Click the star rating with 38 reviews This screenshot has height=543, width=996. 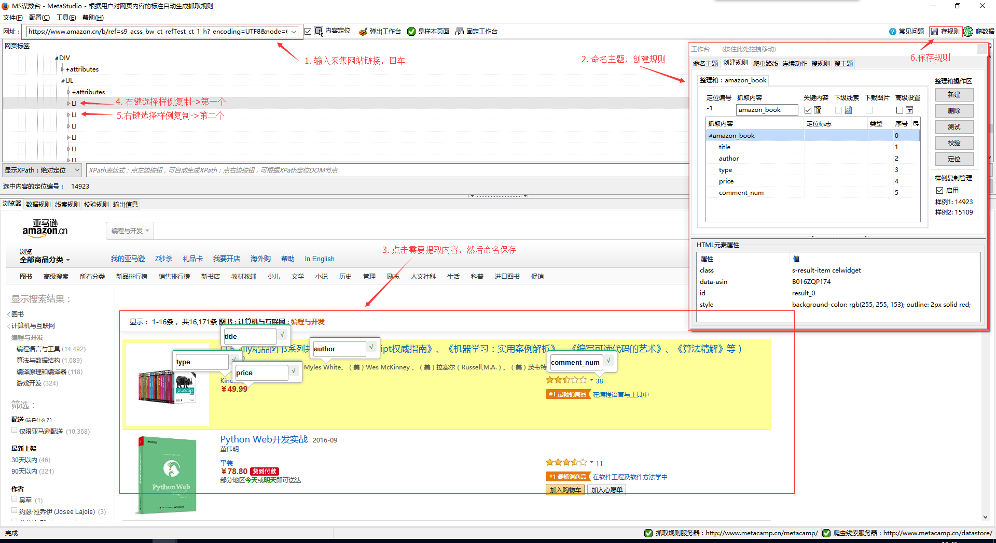(x=566, y=380)
